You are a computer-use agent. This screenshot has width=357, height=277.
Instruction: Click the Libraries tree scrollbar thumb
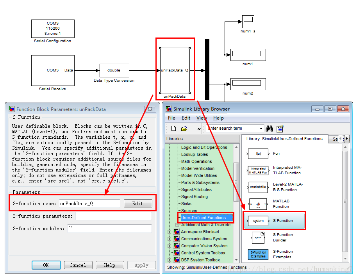236,182
